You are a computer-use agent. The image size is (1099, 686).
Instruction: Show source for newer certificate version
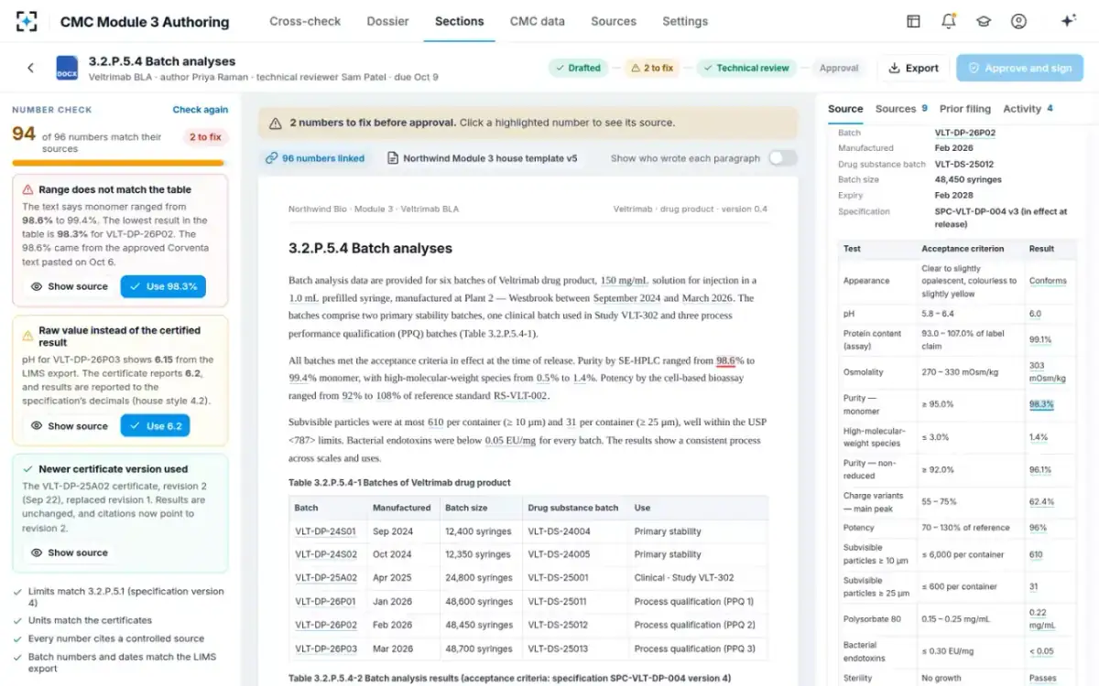point(70,552)
